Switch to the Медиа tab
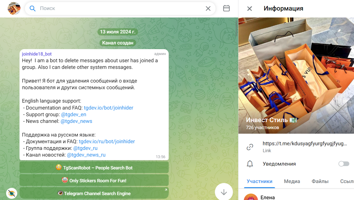 point(292,181)
